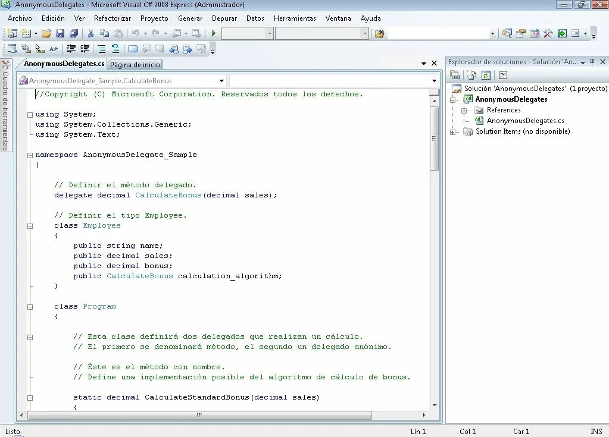This screenshot has width=609, height=437.
Task: Click the Parameter Info icon
Action: (x=26, y=49)
